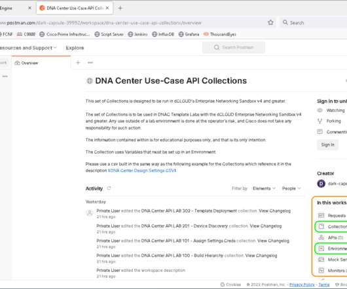Click the browser Search field
This screenshot has width=347, height=289.
314,23
